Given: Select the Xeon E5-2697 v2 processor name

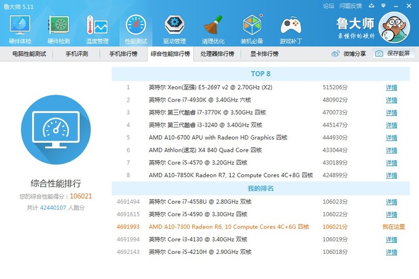Looking at the screenshot, I should pyautogui.click(x=211, y=87).
